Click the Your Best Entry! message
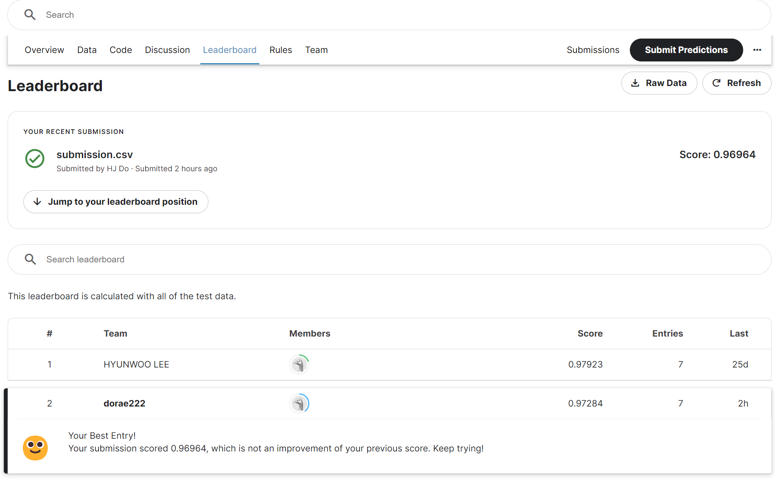This screenshot has height=479, width=775. tap(102, 436)
